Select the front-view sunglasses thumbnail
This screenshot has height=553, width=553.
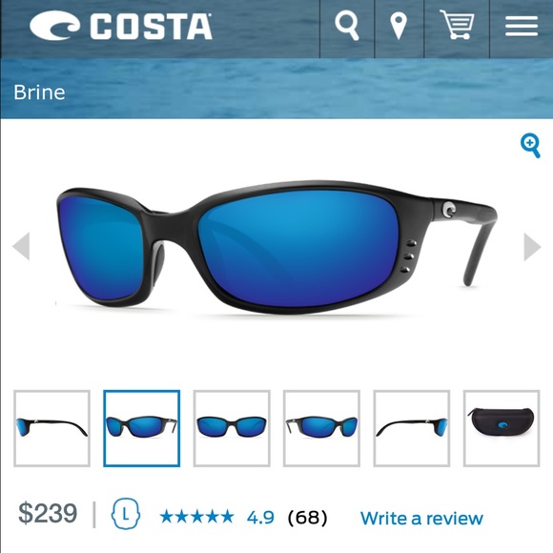coord(232,428)
